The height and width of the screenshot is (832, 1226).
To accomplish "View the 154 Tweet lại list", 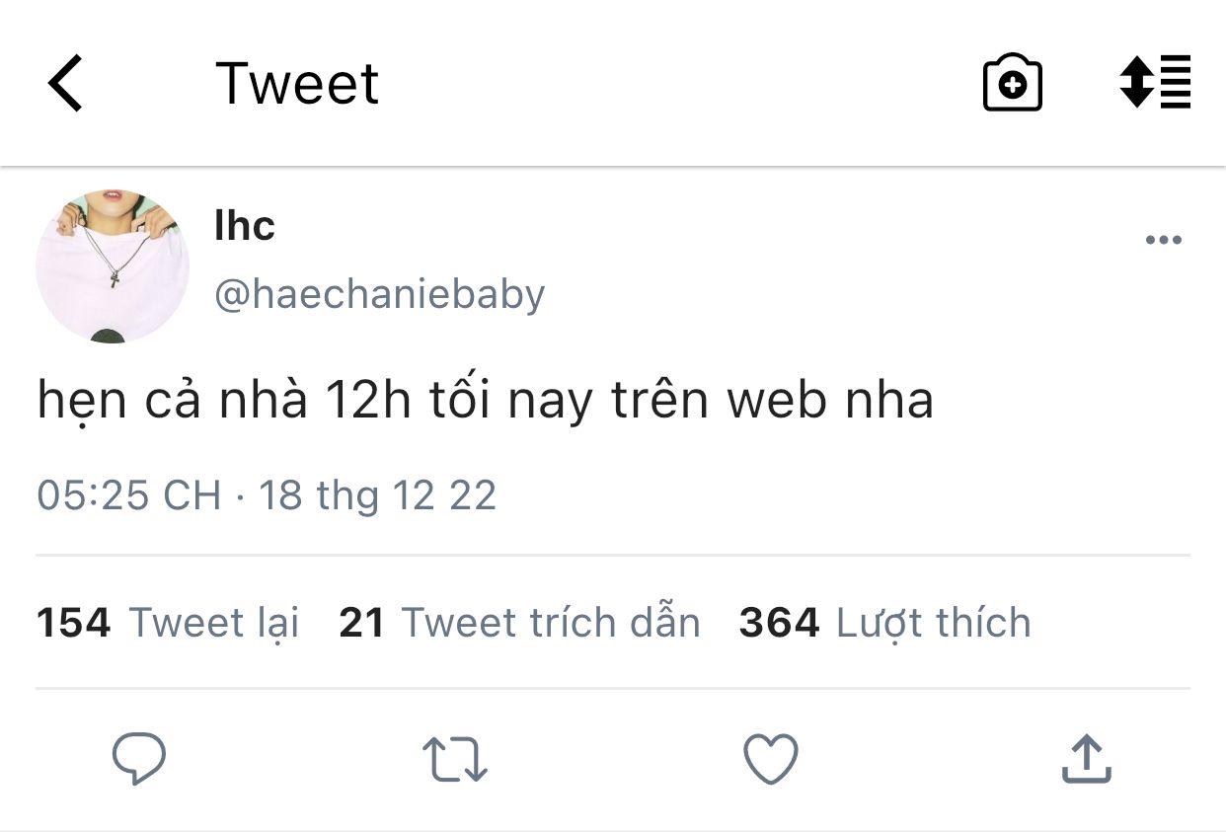I will (168, 623).
